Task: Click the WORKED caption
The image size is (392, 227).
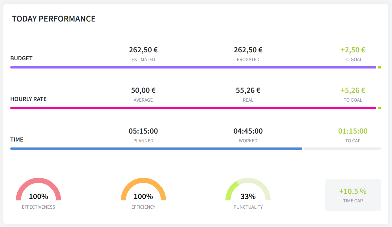Action: pos(248,141)
